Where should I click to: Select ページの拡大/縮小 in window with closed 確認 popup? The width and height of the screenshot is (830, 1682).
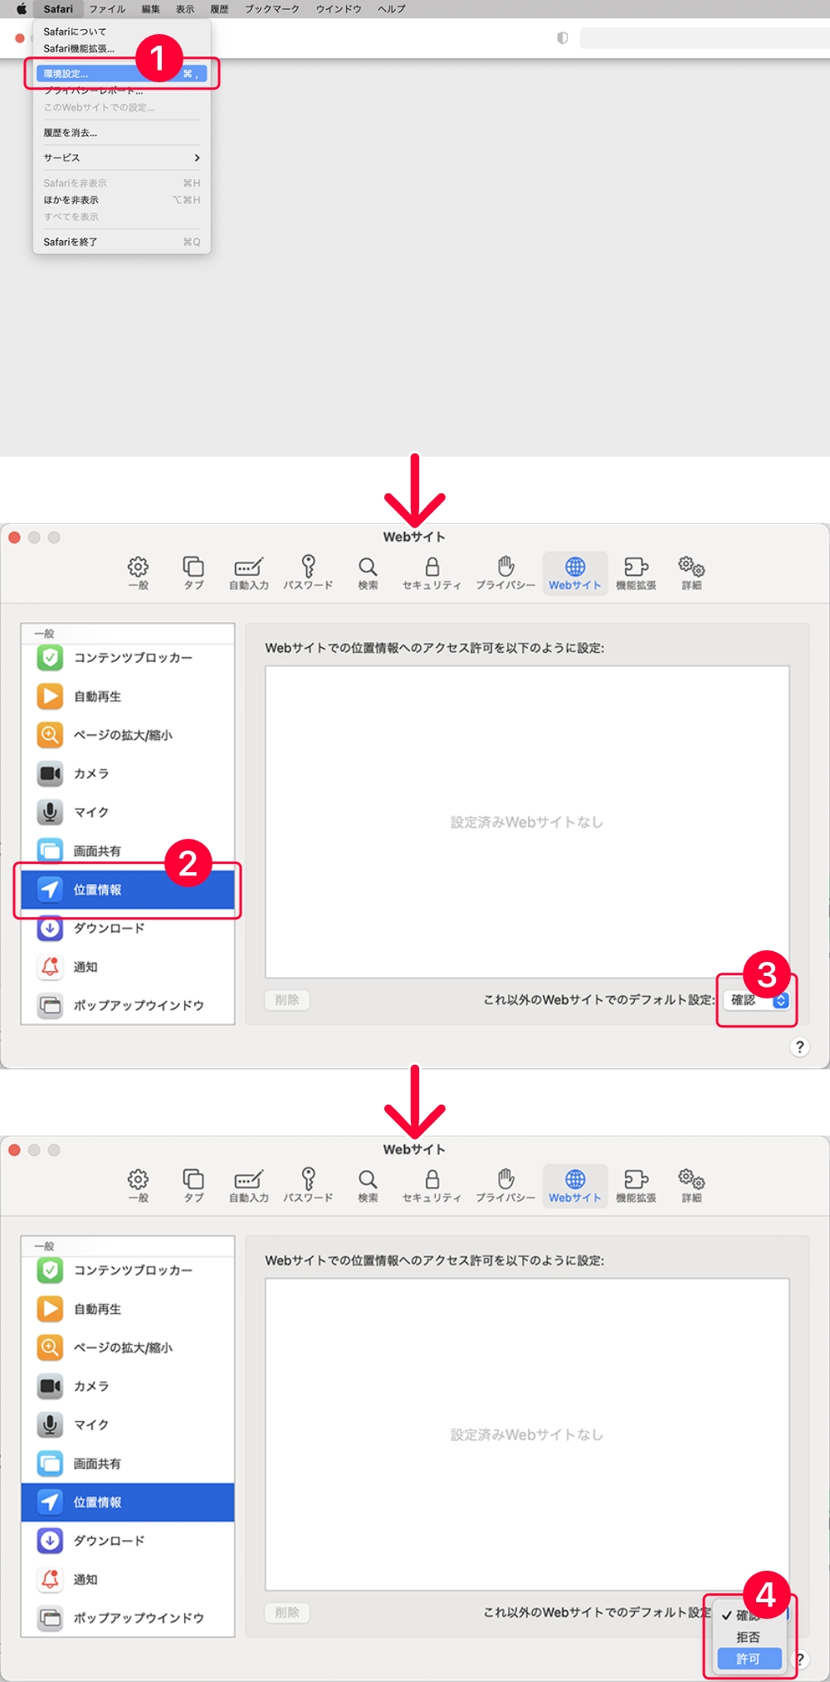click(x=128, y=735)
